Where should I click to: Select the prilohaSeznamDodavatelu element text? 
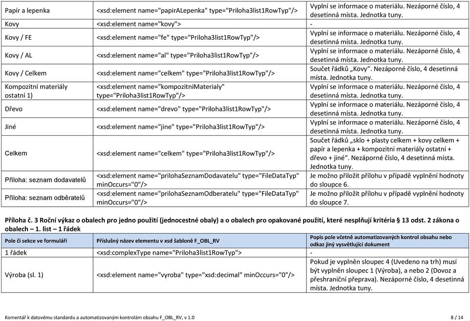point(197,180)
